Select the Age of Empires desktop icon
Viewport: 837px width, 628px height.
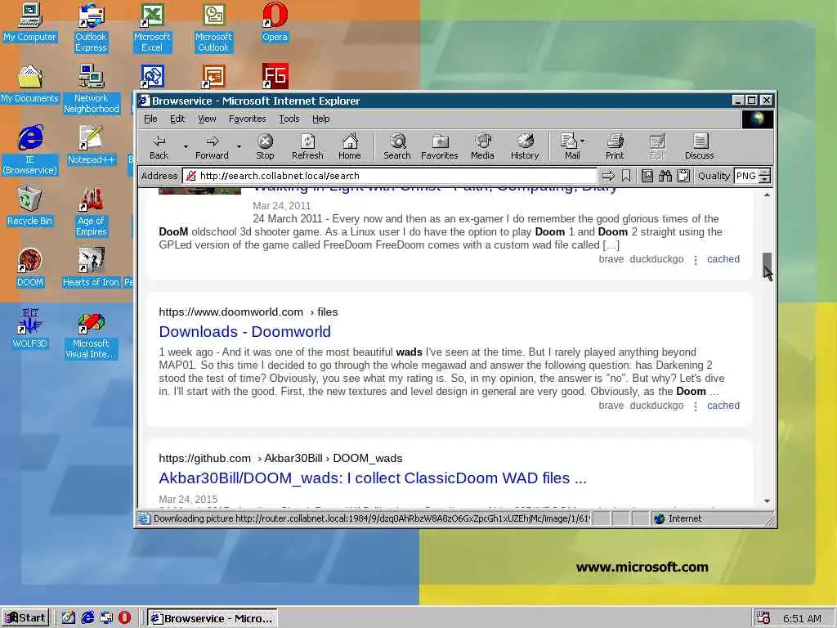91,212
